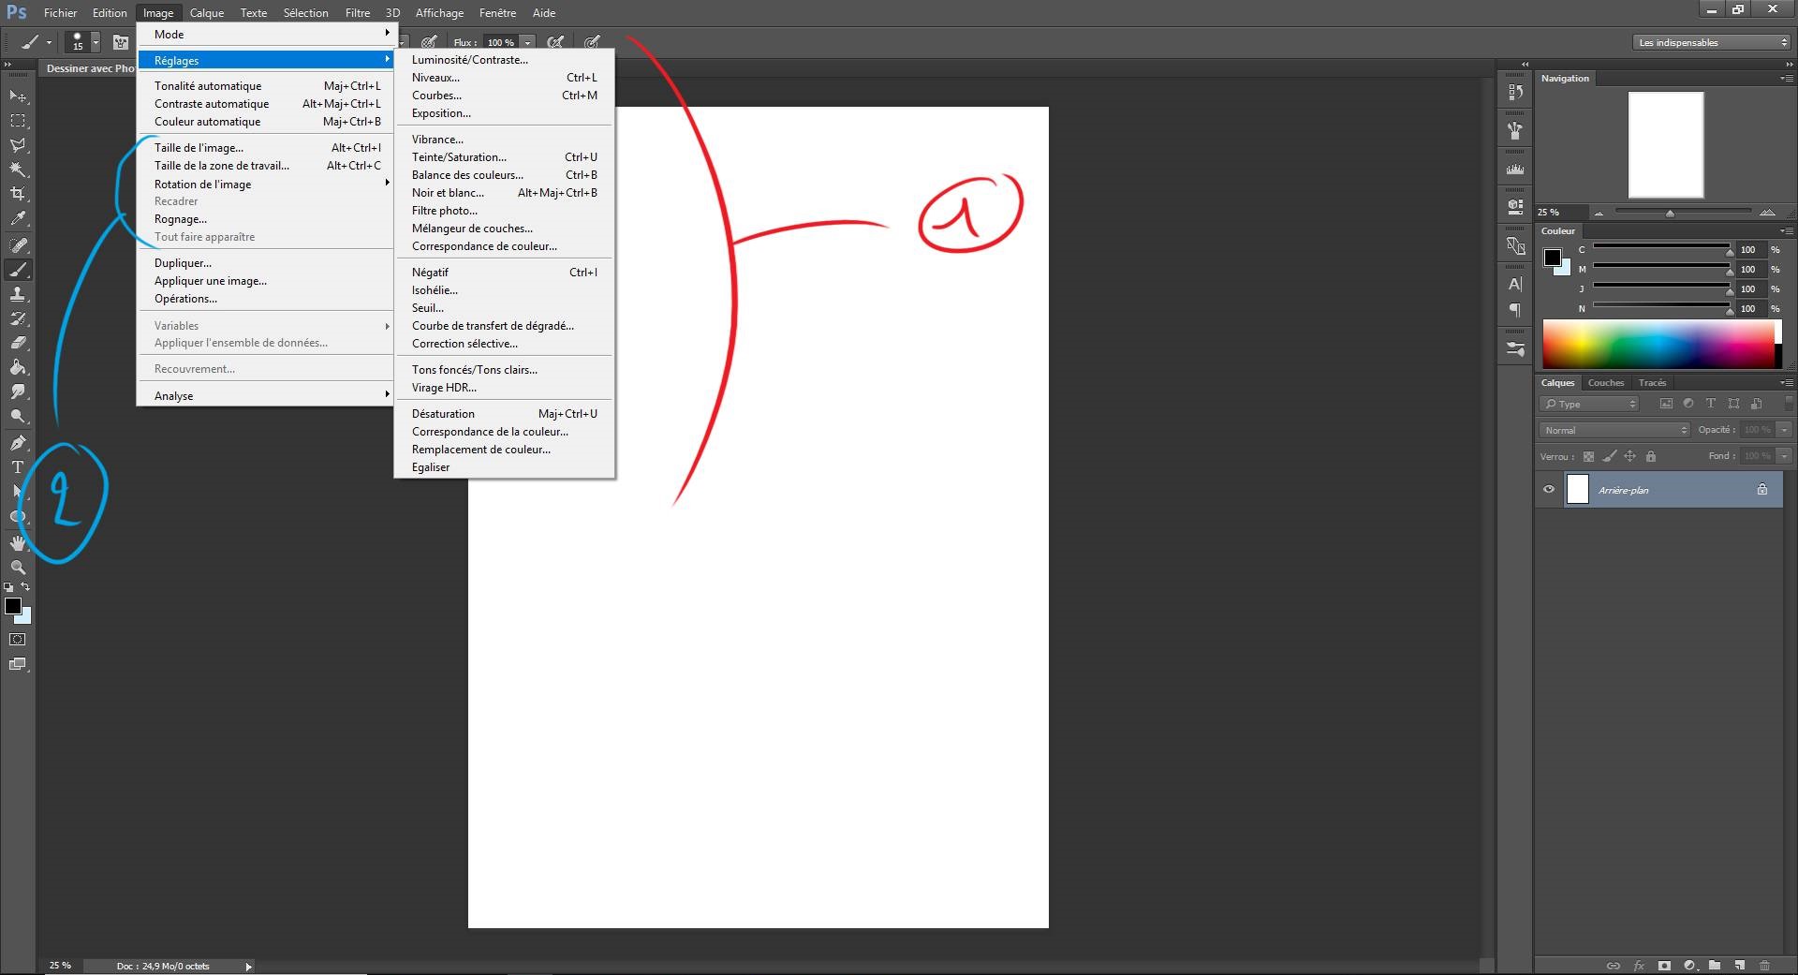Choose Courbes from the Réglages submenu
Image resolution: width=1798 pixels, height=975 pixels.
click(x=436, y=95)
